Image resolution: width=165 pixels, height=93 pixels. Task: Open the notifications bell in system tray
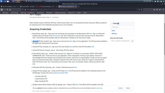[155, 1]
